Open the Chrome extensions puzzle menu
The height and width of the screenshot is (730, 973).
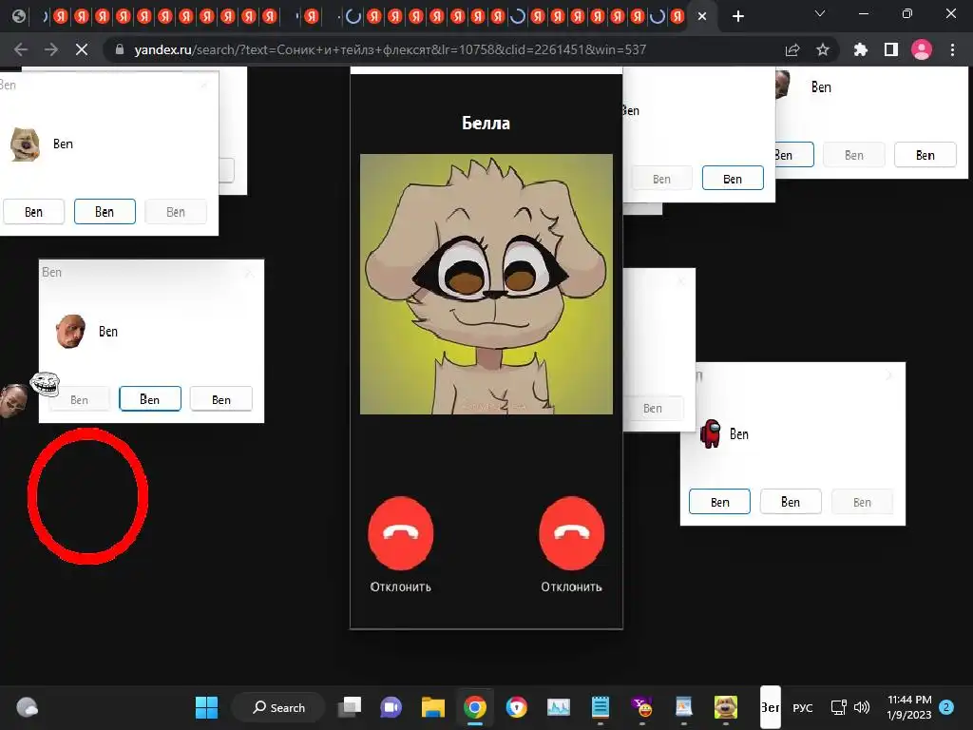click(x=860, y=49)
